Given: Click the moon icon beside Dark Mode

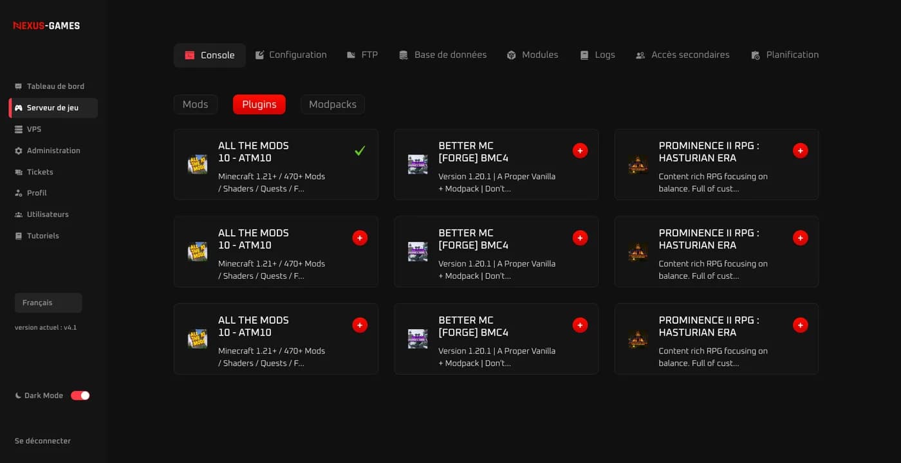Looking at the screenshot, I should tap(18, 395).
